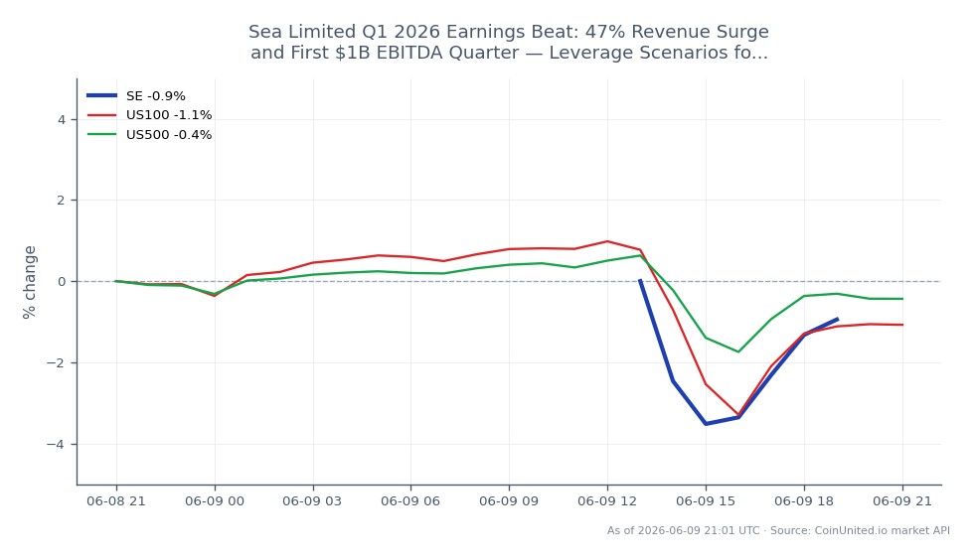This screenshot has width=973, height=560.
Task: Select the legend label 'SE -0.9%'
Action: [156, 96]
